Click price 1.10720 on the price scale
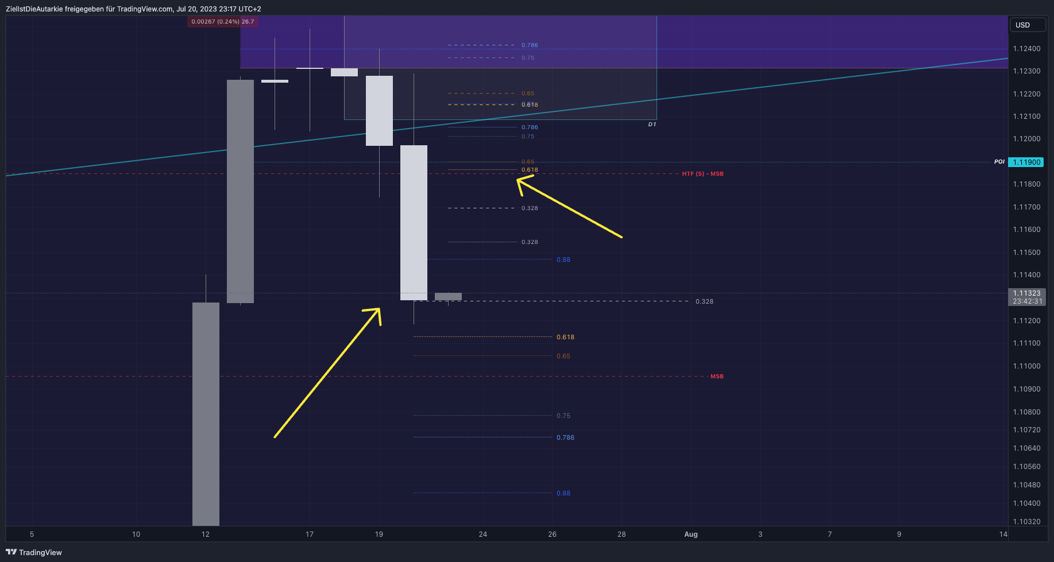This screenshot has height=562, width=1054. pyautogui.click(x=1026, y=430)
